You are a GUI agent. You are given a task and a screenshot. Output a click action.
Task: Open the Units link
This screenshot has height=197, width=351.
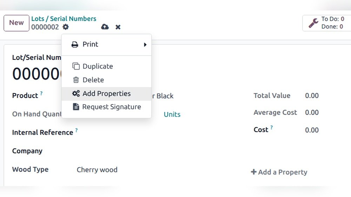tap(172, 114)
